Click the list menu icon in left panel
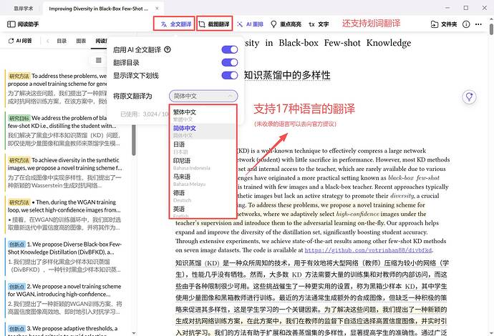 (99, 60)
